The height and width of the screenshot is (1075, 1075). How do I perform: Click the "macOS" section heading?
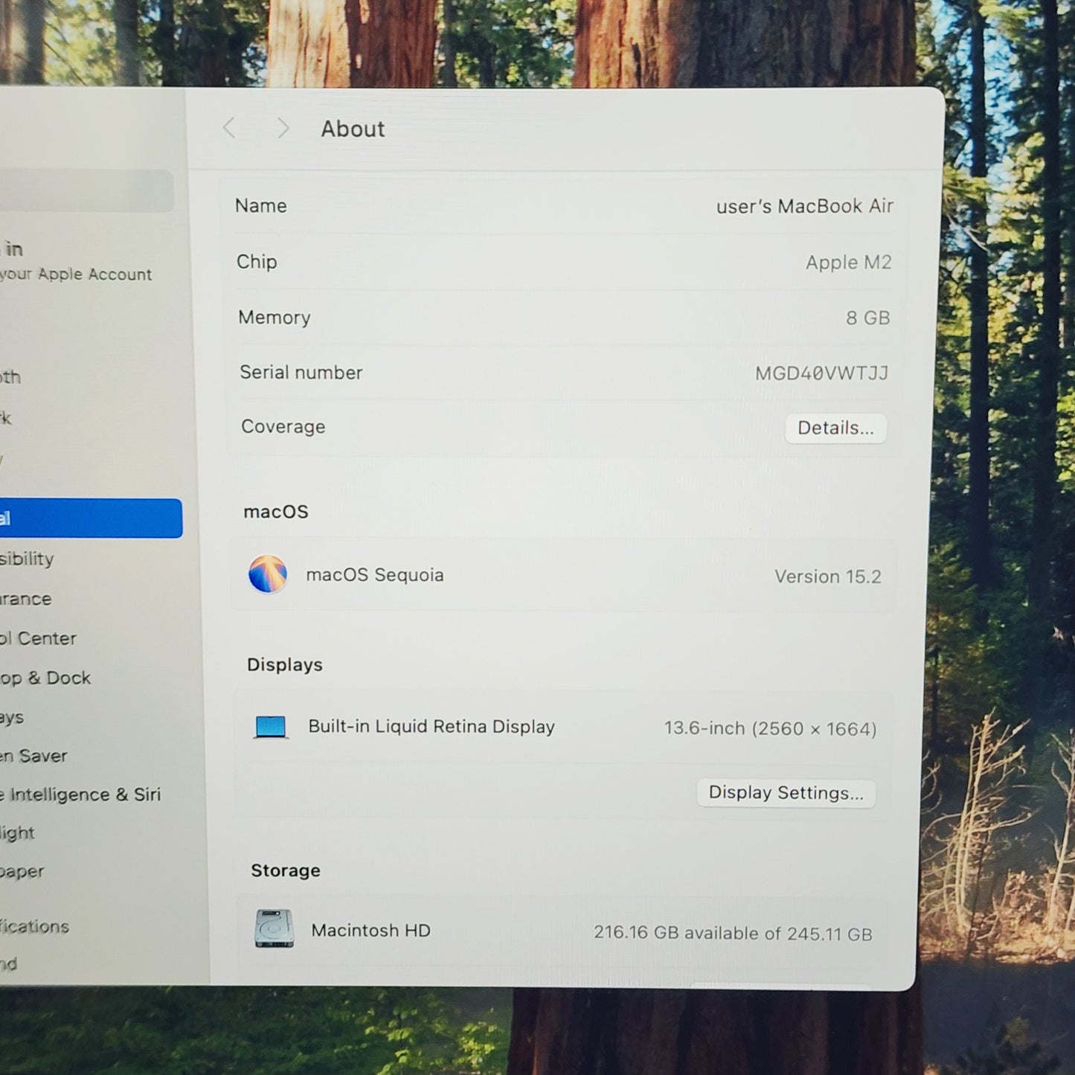tap(276, 512)
